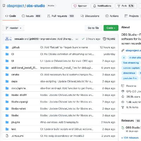
Task: Open the libobs-winrt folder
Action: [x=18, y=109]
